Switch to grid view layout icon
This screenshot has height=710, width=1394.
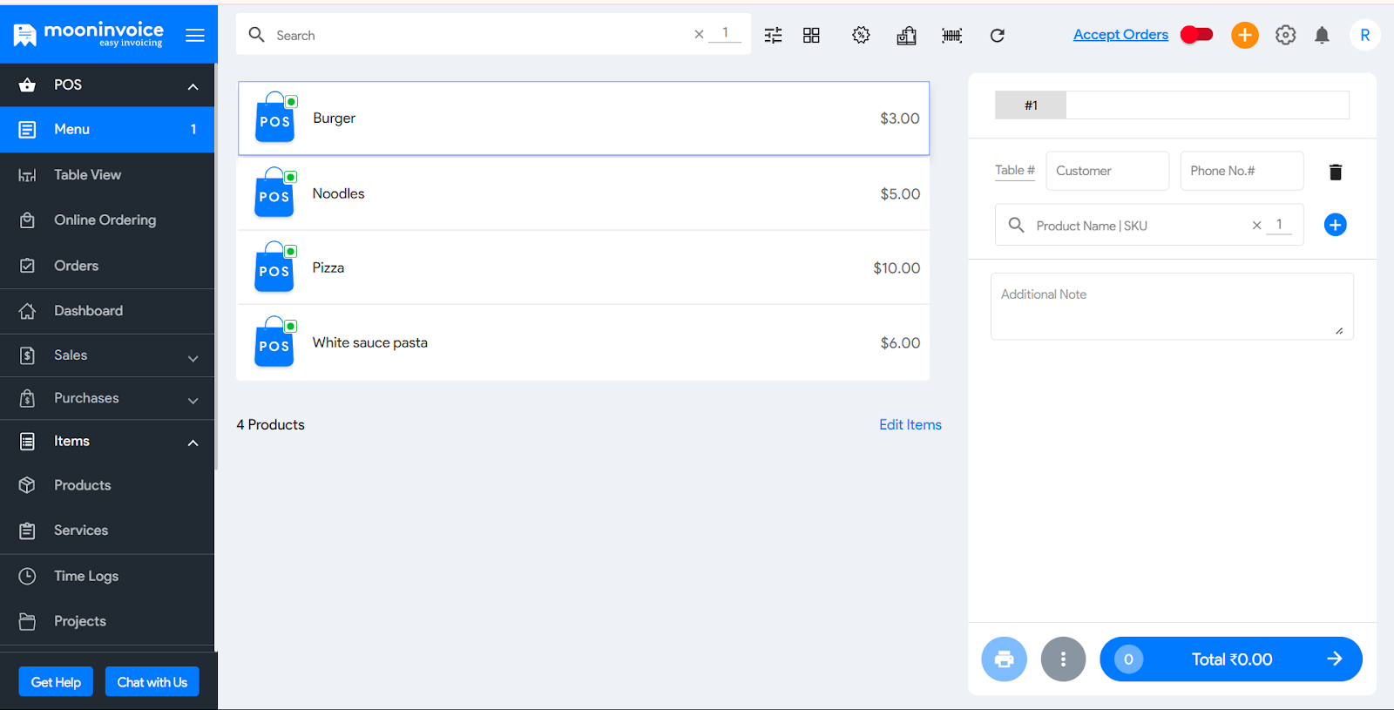[x=811, y=36]
